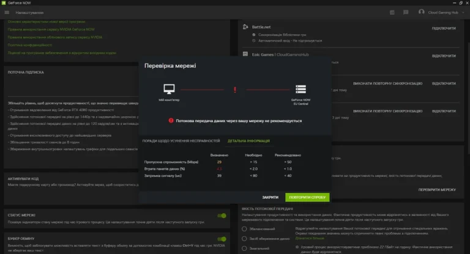Click the Перевірка мережі dialog title

pyautogui.click(x=170, y=65)
